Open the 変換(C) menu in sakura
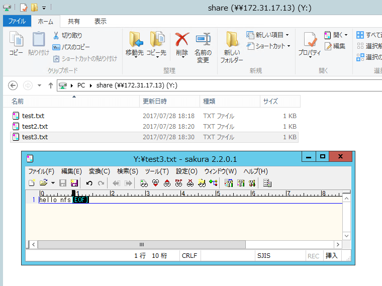Image resolution: width=382 pixels, height=286 pixels. (100, 171)
